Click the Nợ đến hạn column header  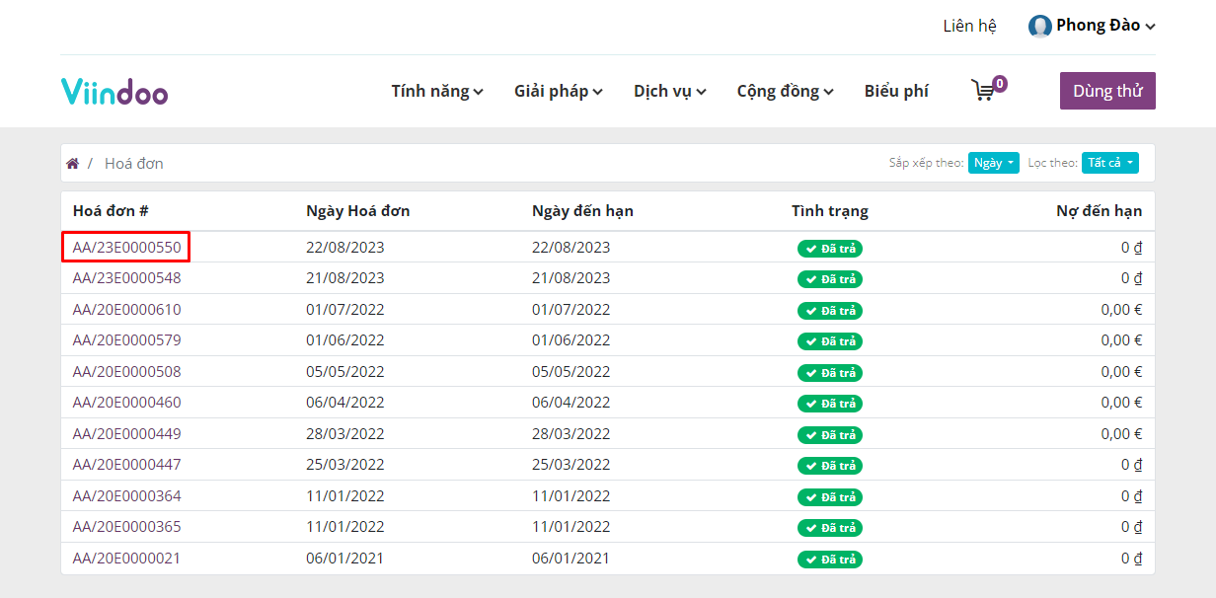click(x=1099, y=211)
